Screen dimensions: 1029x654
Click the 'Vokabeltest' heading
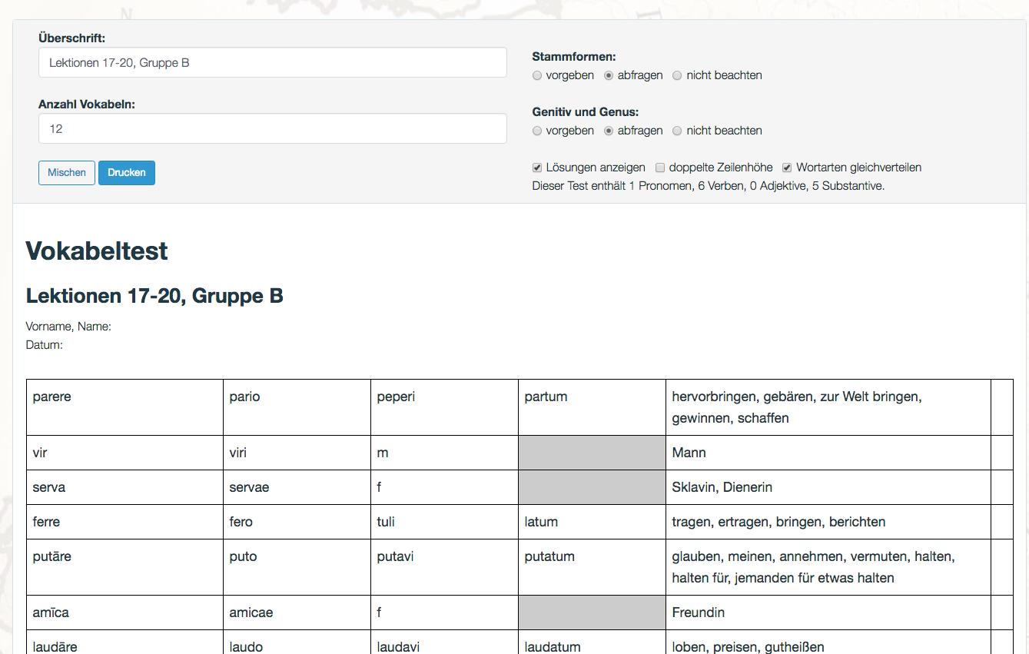click(x=97, y=251)
